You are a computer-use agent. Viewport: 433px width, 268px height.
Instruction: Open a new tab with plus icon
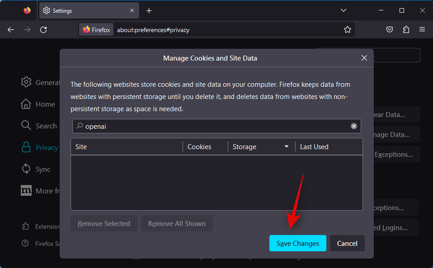click(149, 10)
